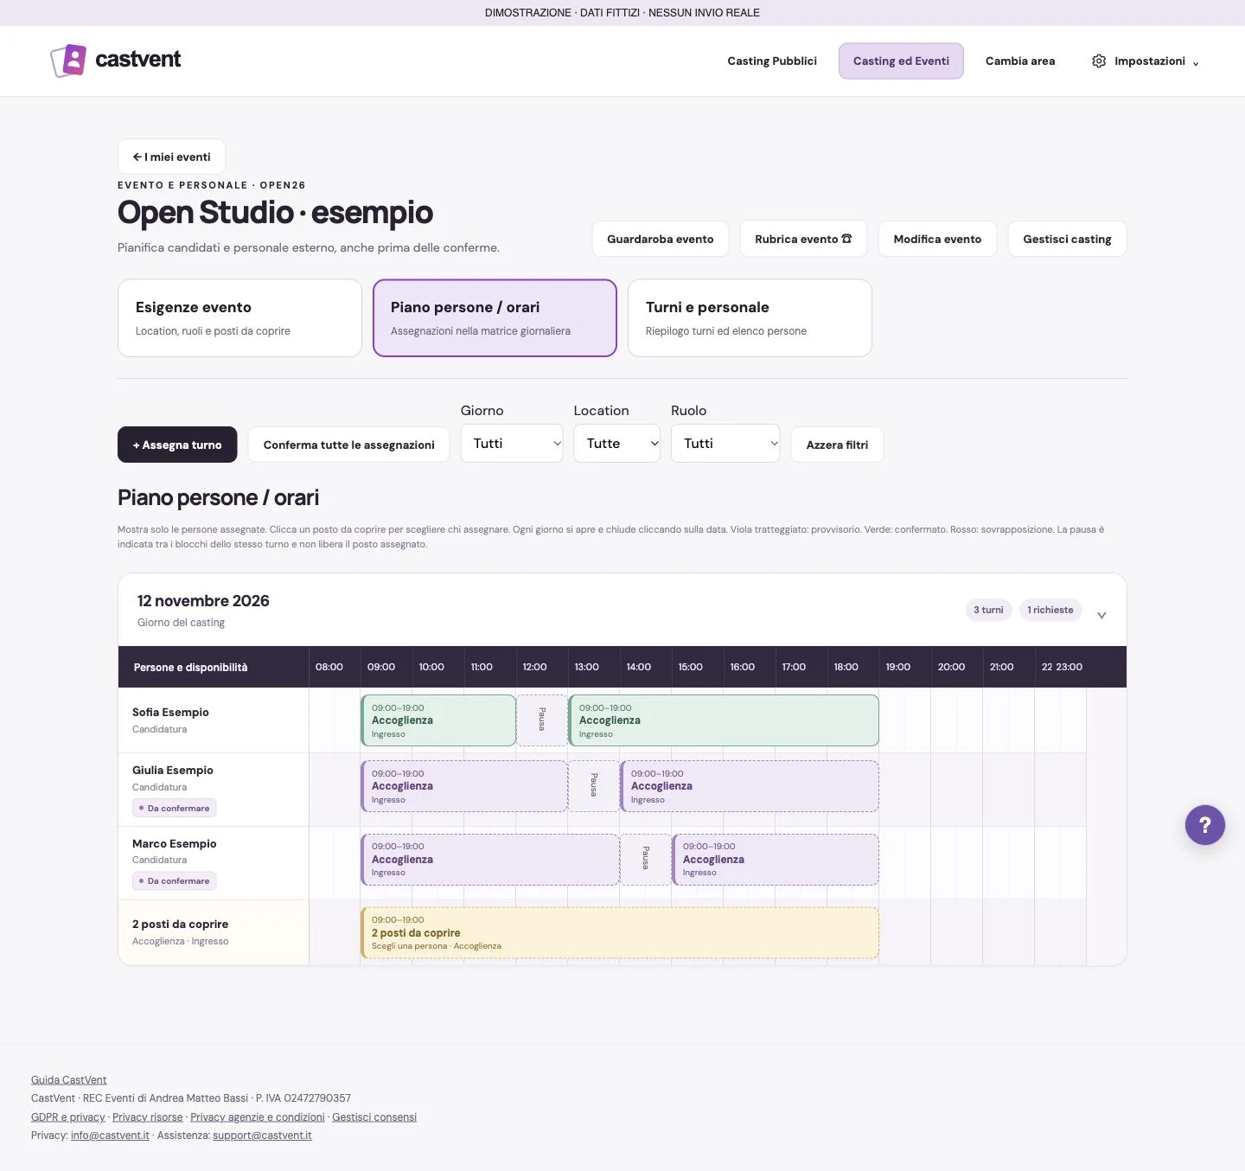This screenshot has width=1245, height=1171.
Task: Reset filters with Azzera filtri
Action: (x=837, y=445)
